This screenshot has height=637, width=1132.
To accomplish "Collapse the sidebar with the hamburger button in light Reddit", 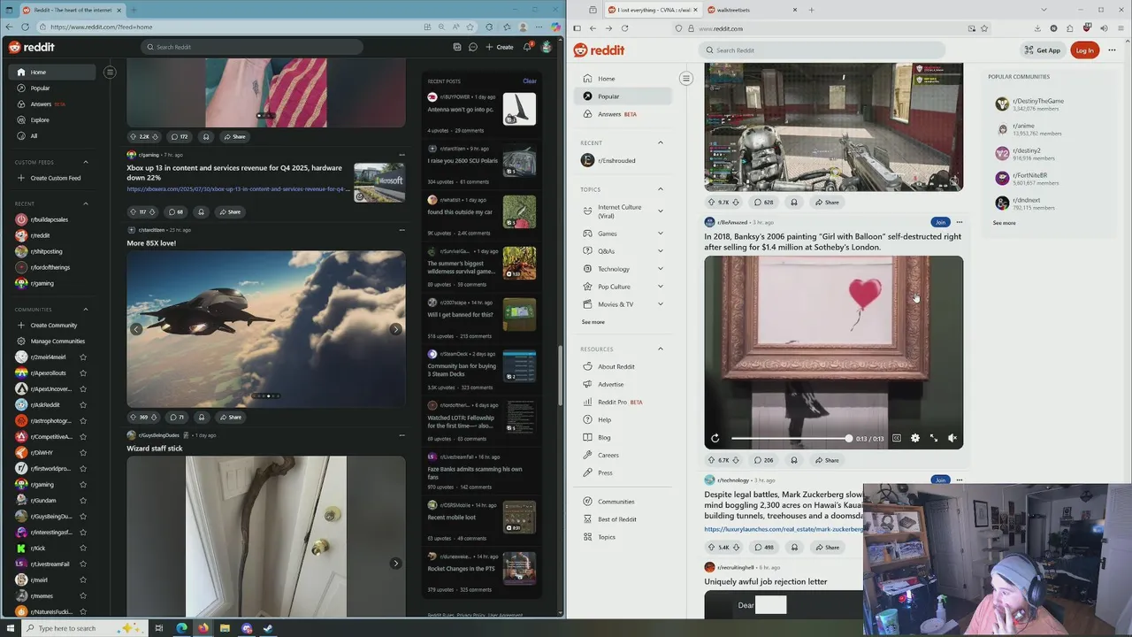I will [685, 79].
